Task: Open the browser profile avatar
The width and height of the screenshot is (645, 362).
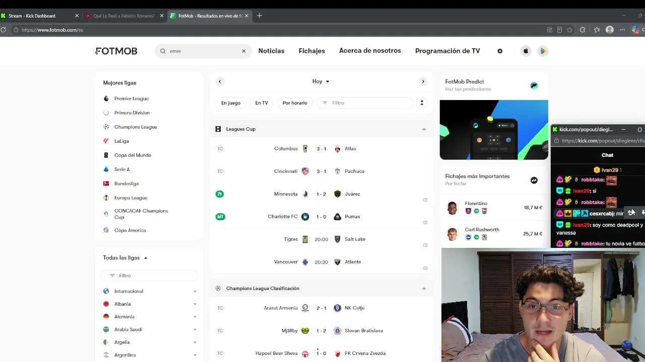Action: [x=610, y=30]
